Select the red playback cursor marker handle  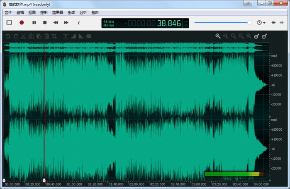pos(44,180)
